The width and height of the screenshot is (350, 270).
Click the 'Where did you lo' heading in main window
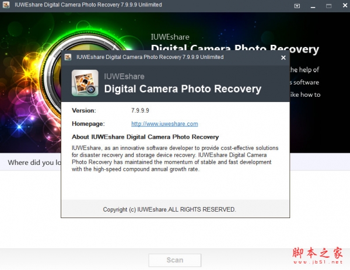34,163
